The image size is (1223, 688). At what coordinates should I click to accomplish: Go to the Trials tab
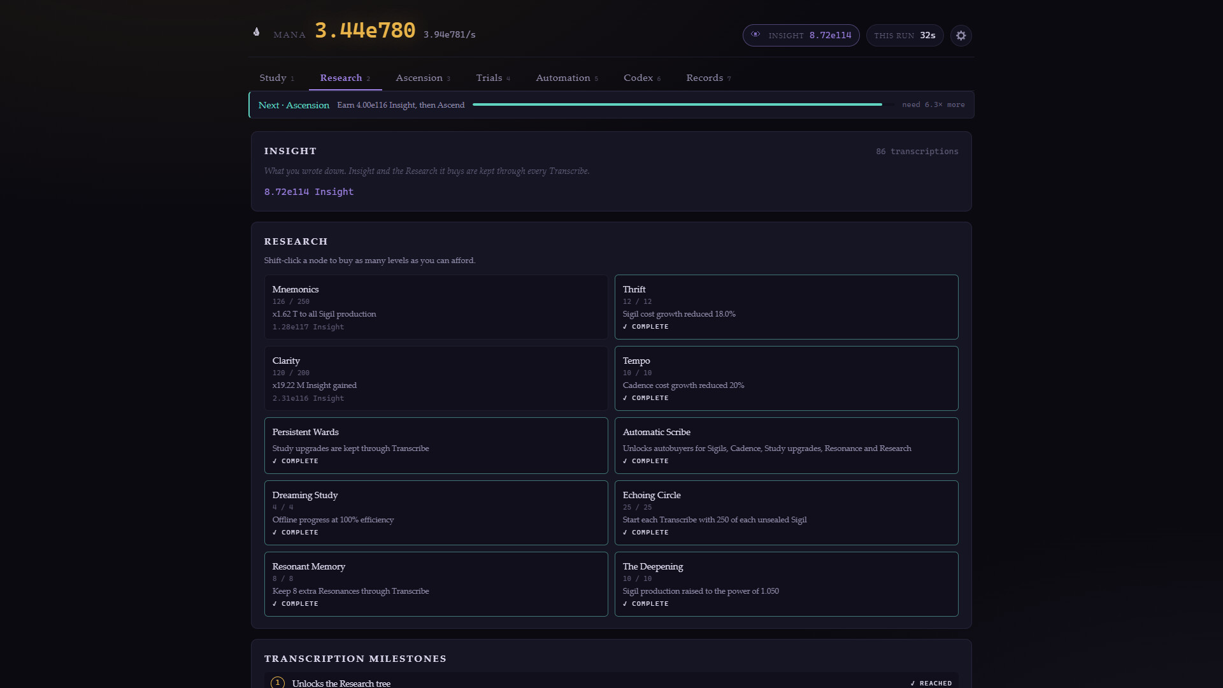[493, 78]
